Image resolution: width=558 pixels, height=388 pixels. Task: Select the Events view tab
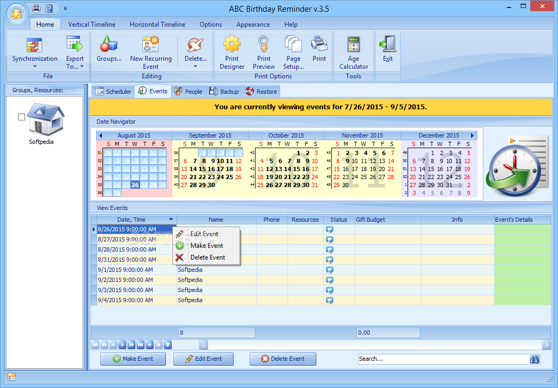[153, 91]
